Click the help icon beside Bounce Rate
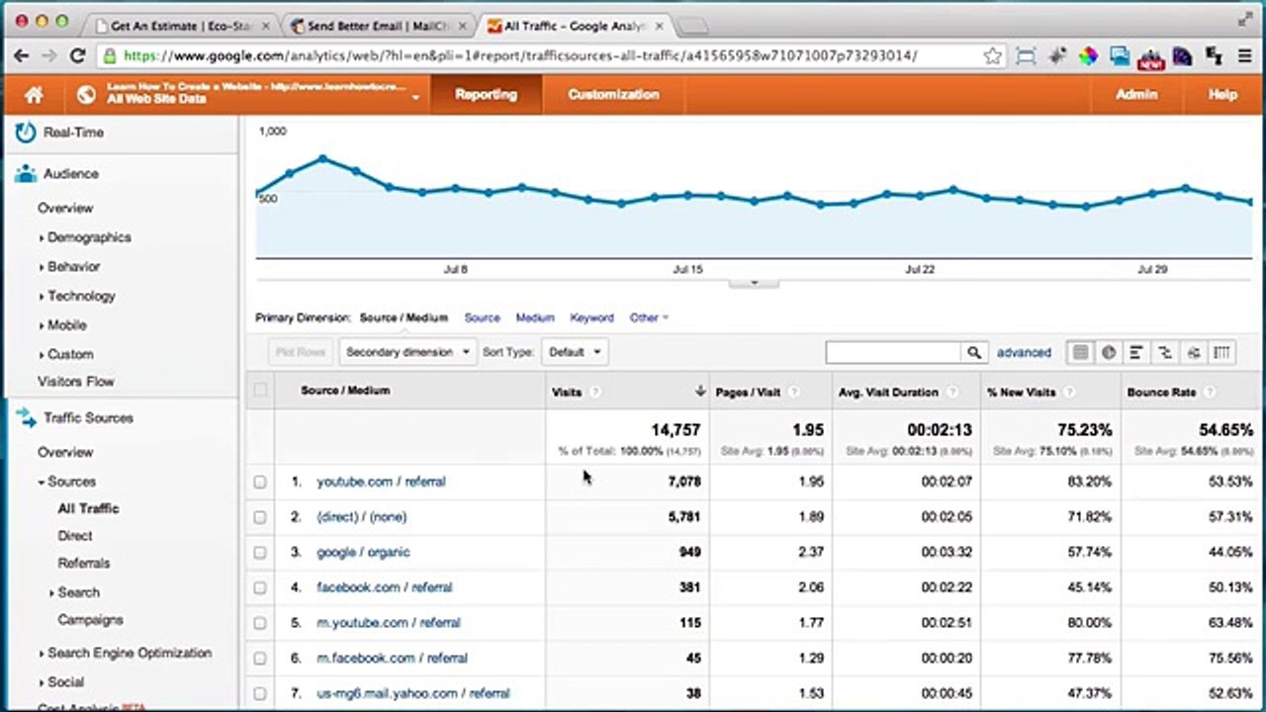Screen dimensions: 1266x712 1211,393
